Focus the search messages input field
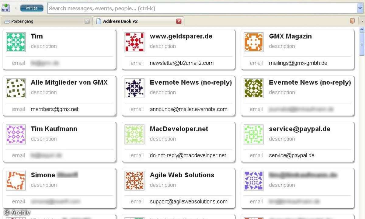This screenshot has width=365, height=219. coord(202,8)
